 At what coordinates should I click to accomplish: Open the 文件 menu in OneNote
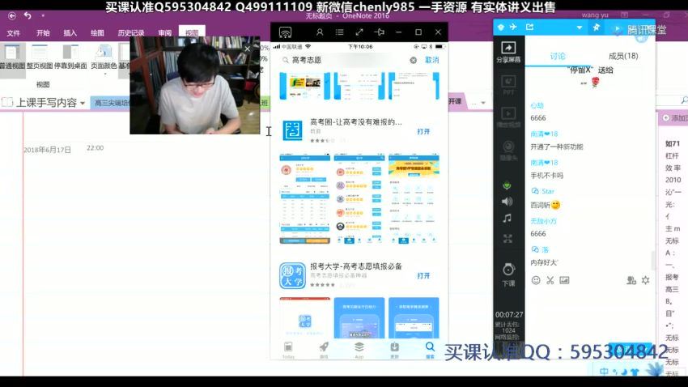tap(13, 33)
